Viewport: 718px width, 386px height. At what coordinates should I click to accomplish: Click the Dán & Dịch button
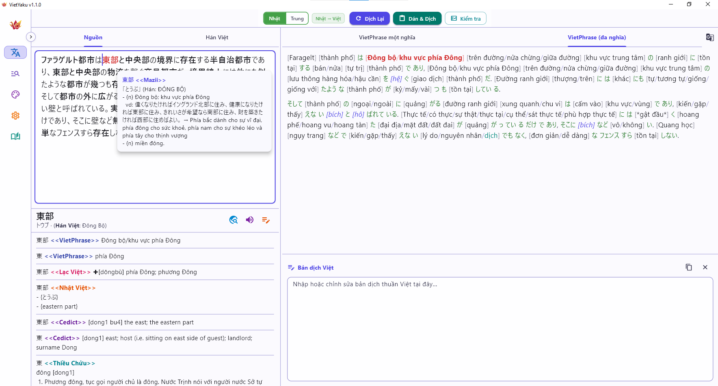417,19
